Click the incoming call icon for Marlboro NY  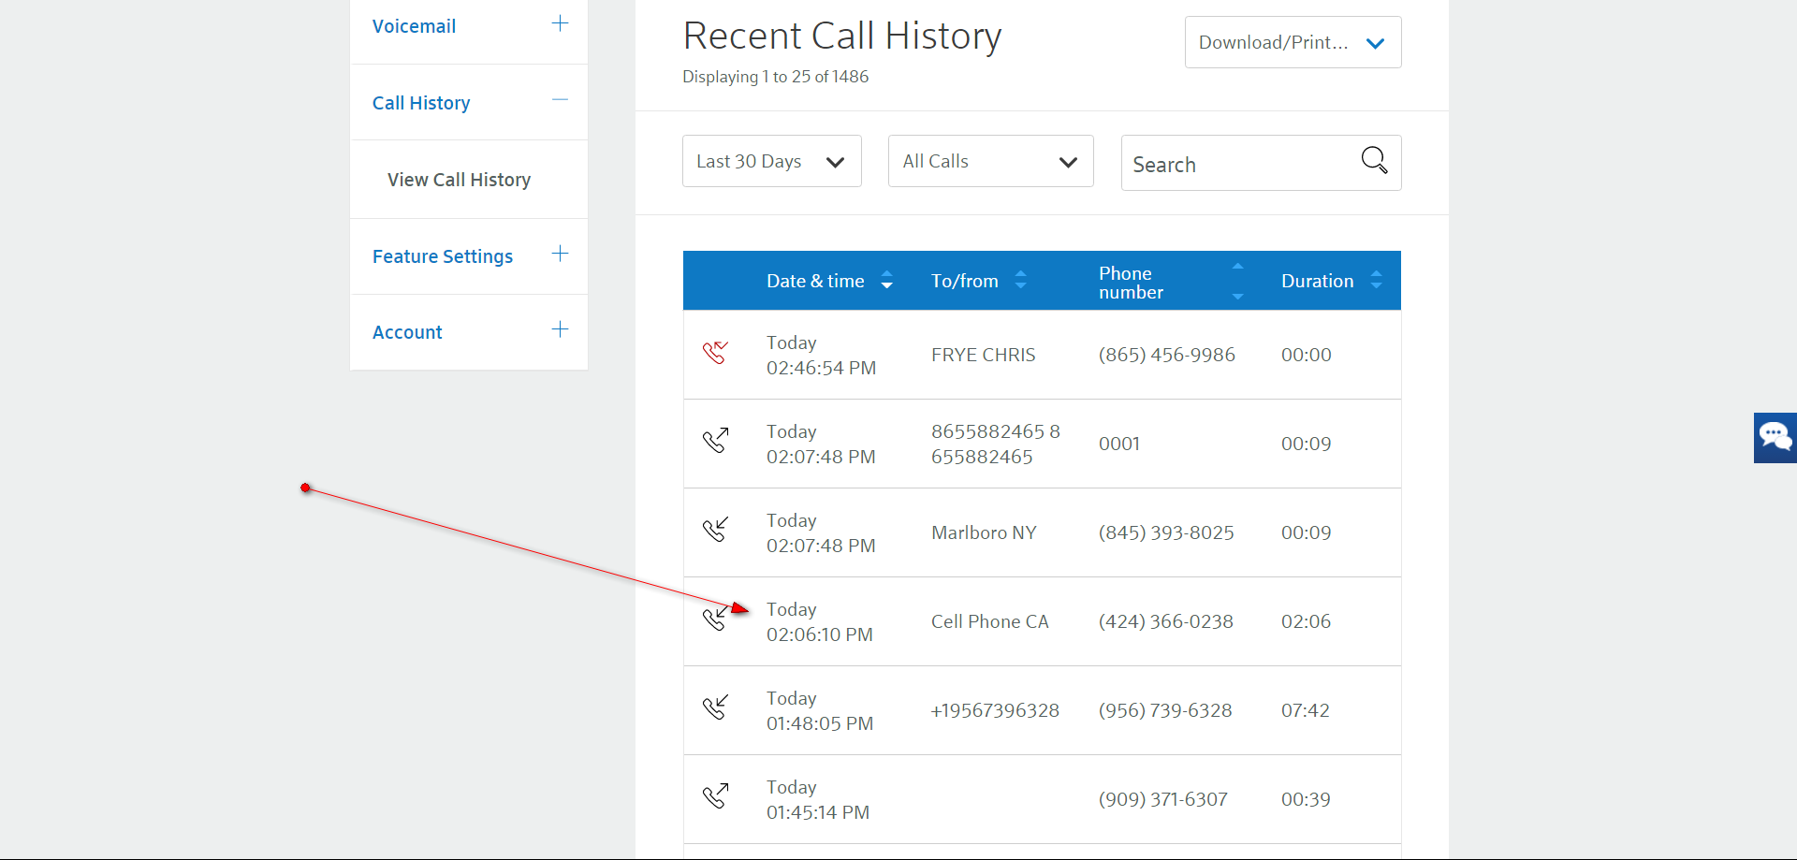pos(715,530)
